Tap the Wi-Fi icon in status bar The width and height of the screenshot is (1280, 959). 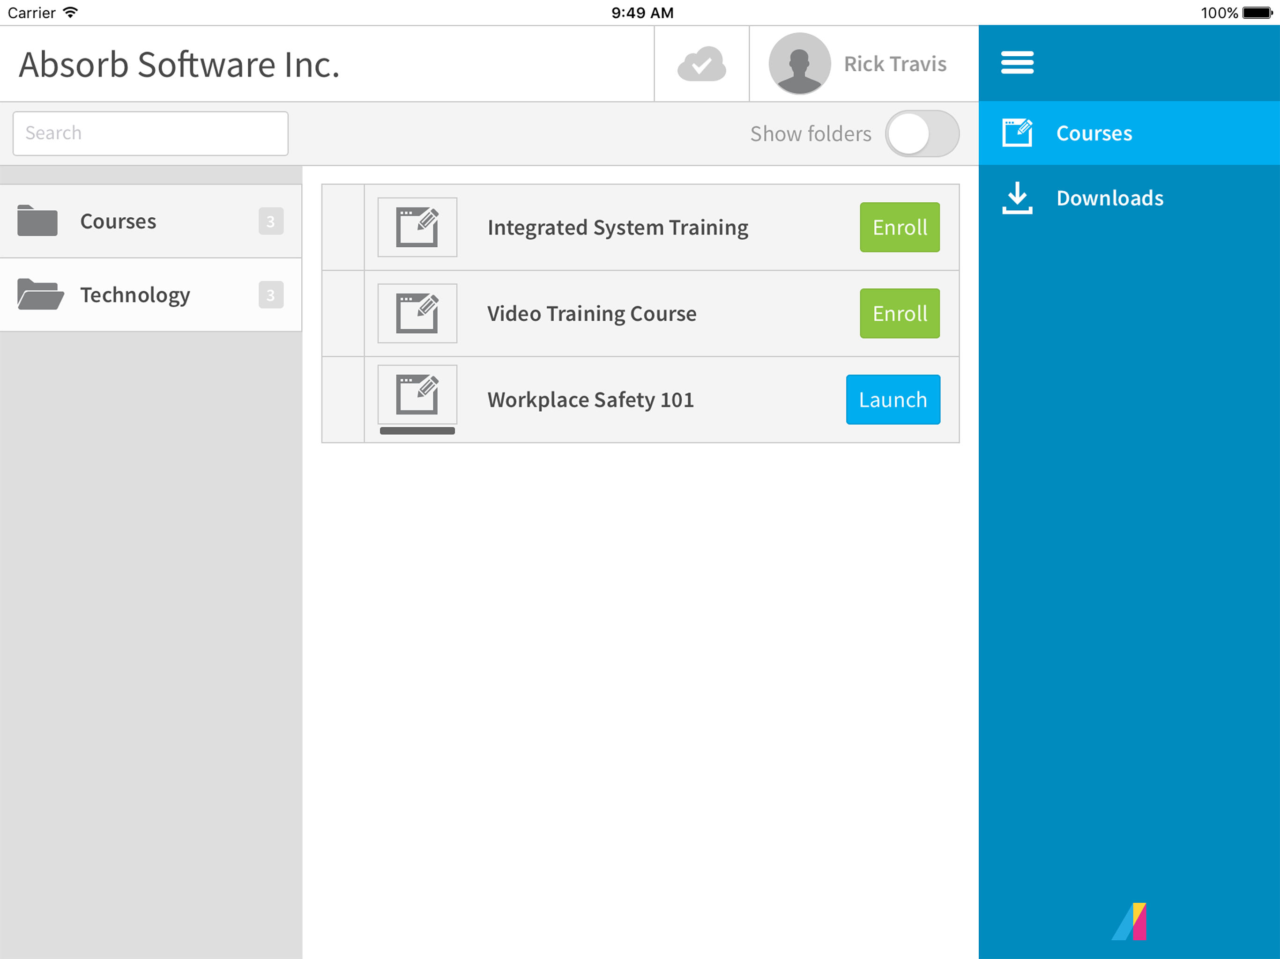tap(70, 12)
